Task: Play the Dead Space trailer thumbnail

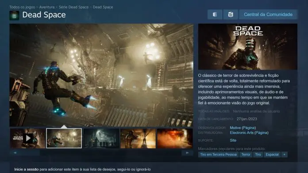Action: (x=28, y=138)
